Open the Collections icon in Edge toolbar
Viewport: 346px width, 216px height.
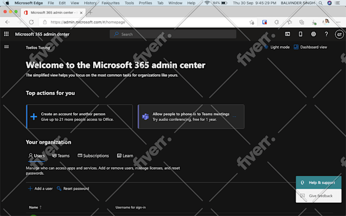tap(301, 22)
